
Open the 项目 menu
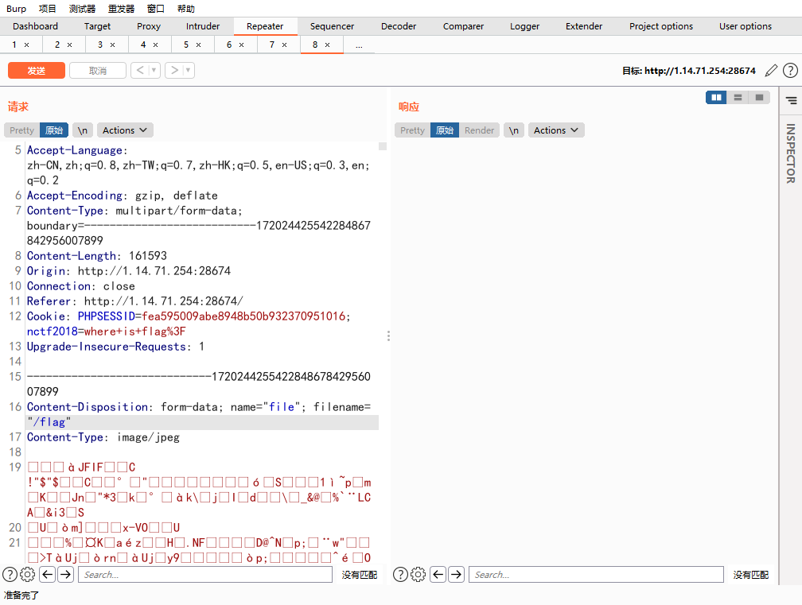48,9
